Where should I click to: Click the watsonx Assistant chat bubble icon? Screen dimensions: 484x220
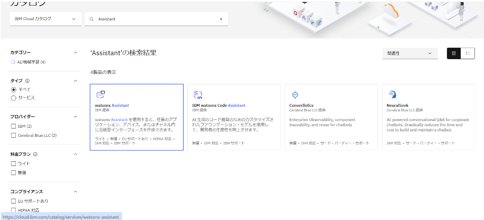coord(101,95)
